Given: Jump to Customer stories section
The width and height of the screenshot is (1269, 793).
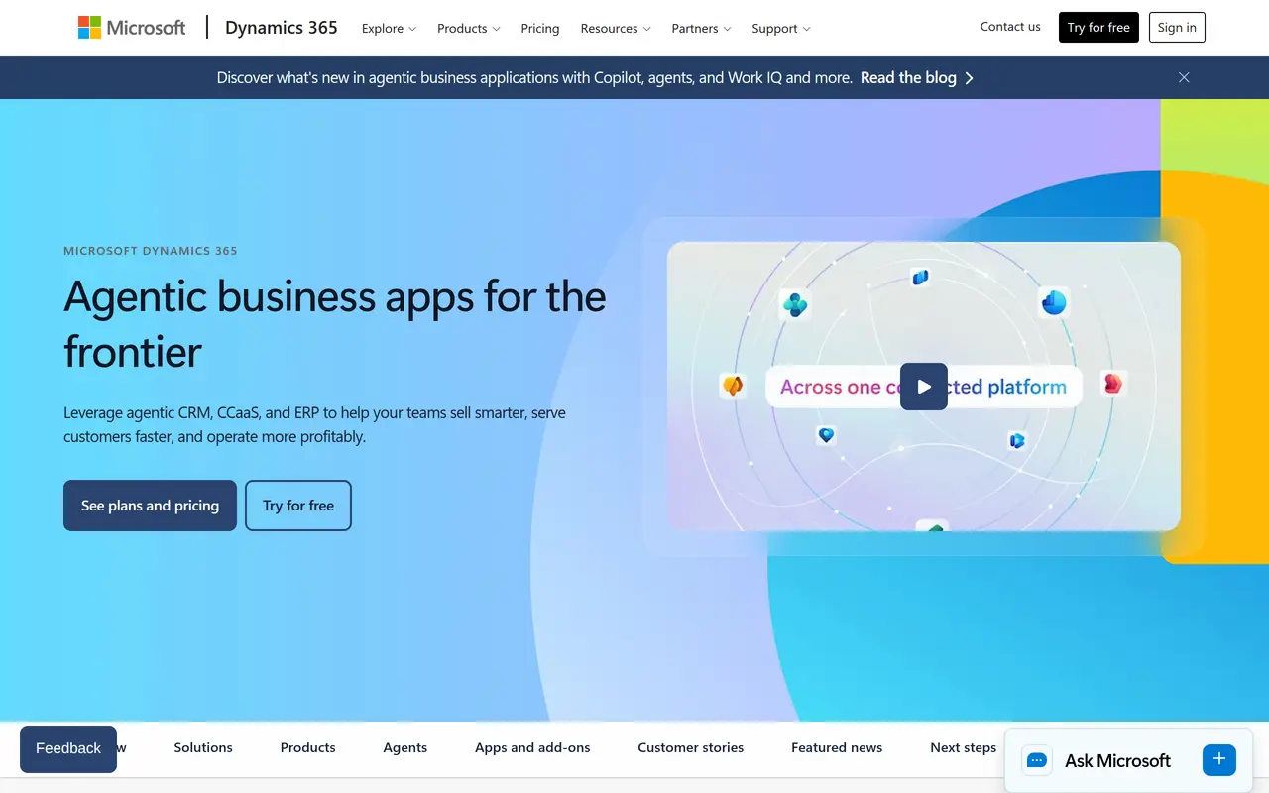Looking at the screenshot, I should [691, 747].
